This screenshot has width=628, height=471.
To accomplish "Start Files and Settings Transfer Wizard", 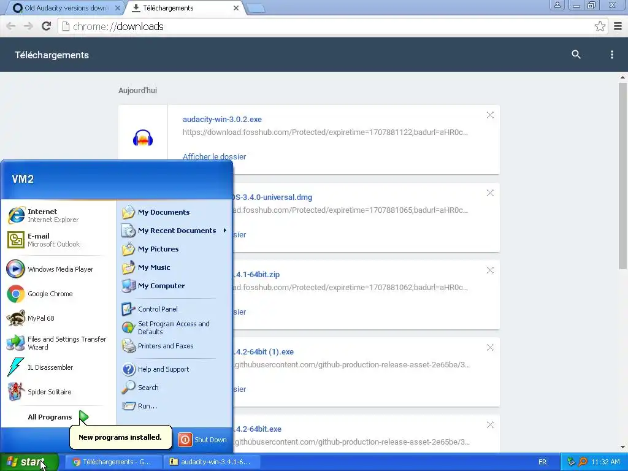I will [x=58, y=343].
